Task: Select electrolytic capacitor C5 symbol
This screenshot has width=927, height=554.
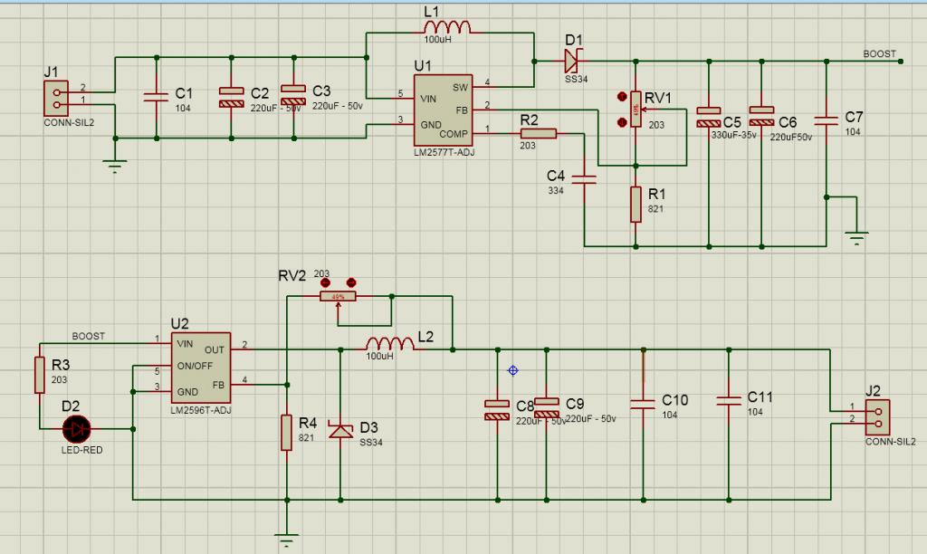Action: (x=708, y=117)
